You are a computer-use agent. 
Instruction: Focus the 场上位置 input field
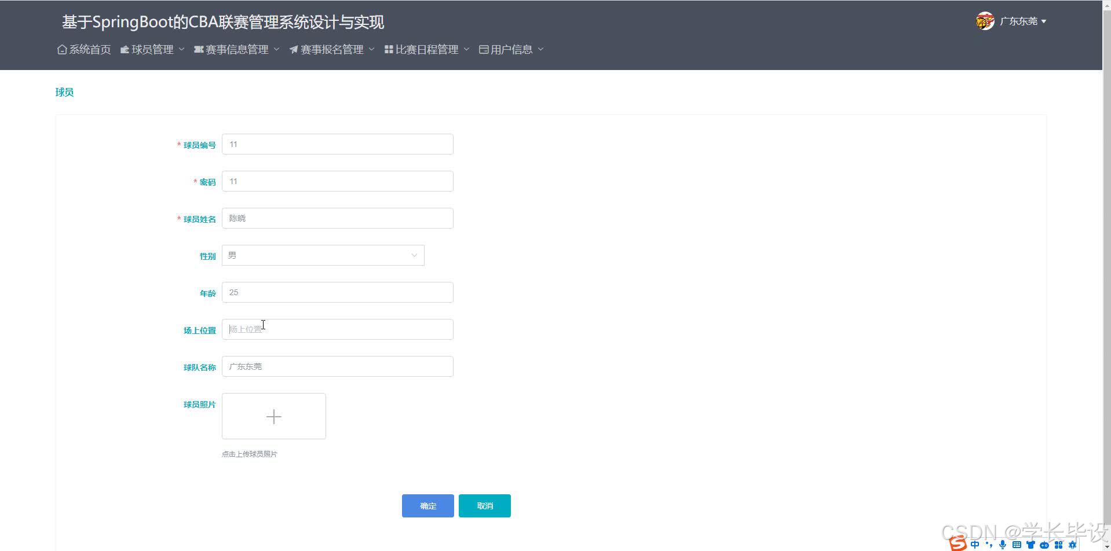pyautogui.click(x=338, y=329)
